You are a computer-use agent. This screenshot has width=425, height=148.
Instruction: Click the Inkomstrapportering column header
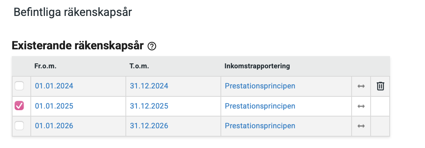(x=257, y=66)
